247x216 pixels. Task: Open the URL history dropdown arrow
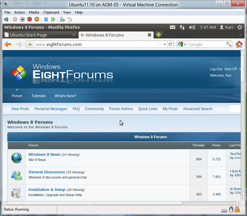click(x=165, y=44)
